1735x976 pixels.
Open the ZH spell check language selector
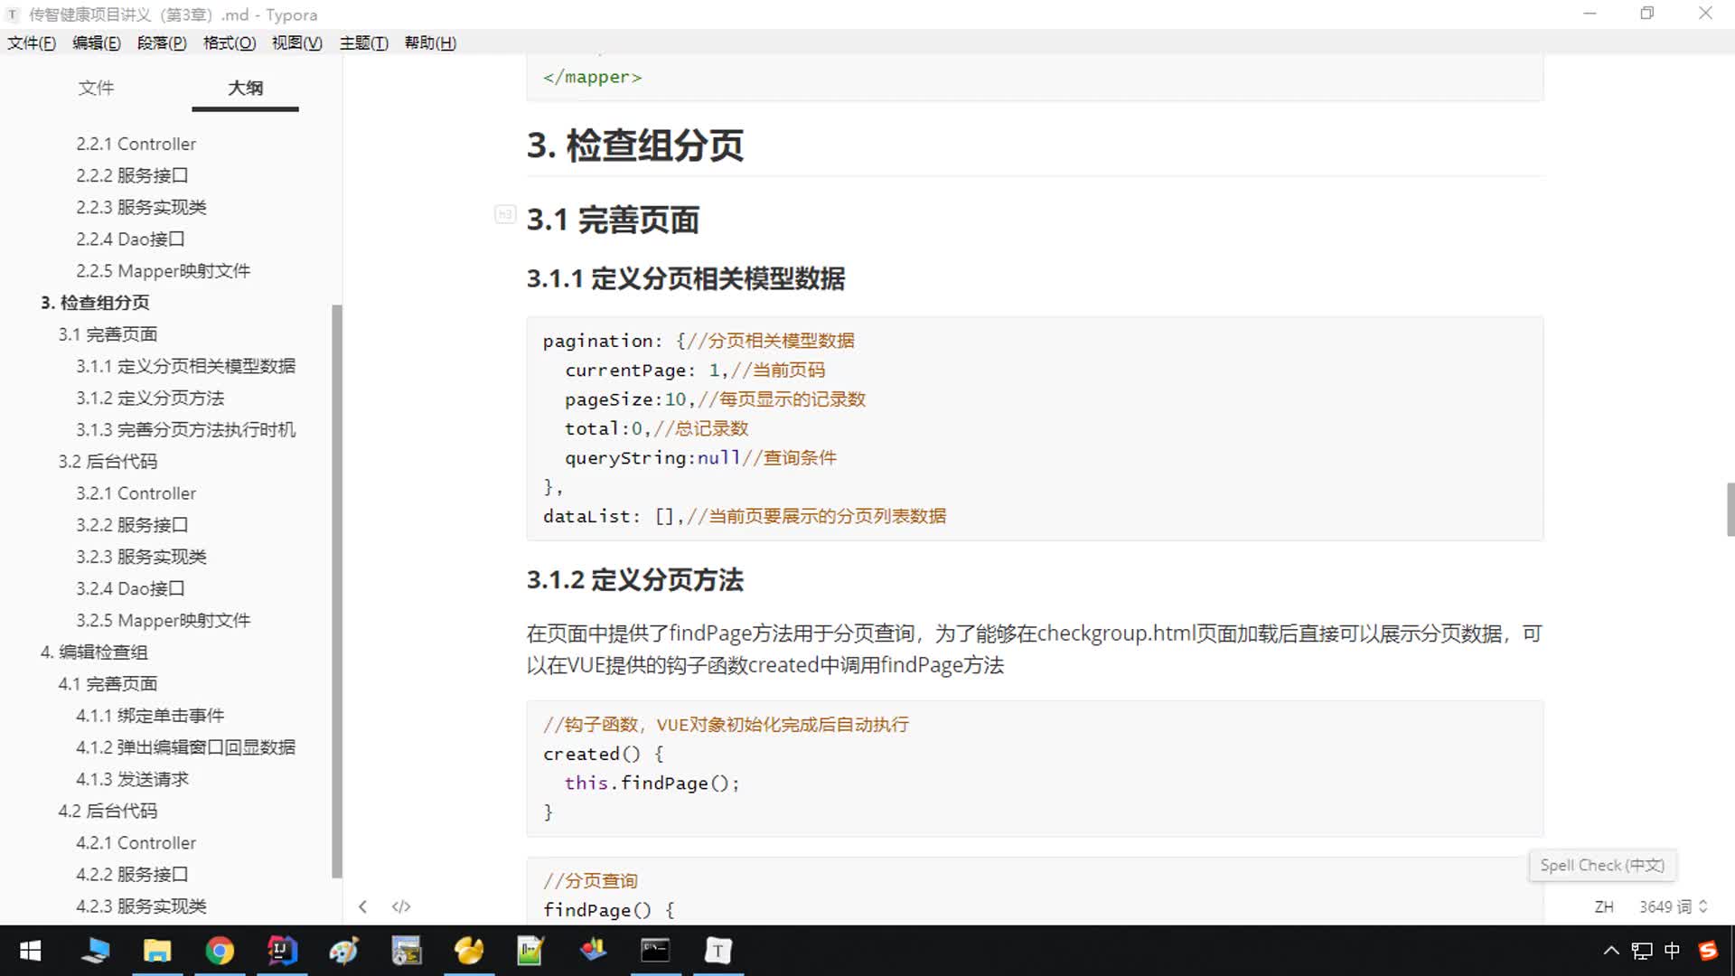pyautogui.click(x=1604, y=906)
